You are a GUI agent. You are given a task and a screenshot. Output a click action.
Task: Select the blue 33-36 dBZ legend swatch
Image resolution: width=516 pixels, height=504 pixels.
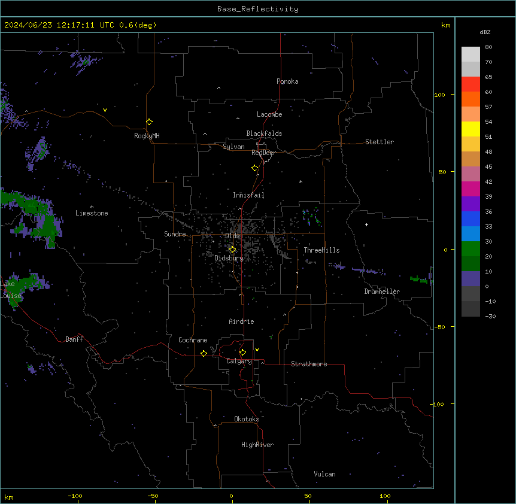(471, 218)
